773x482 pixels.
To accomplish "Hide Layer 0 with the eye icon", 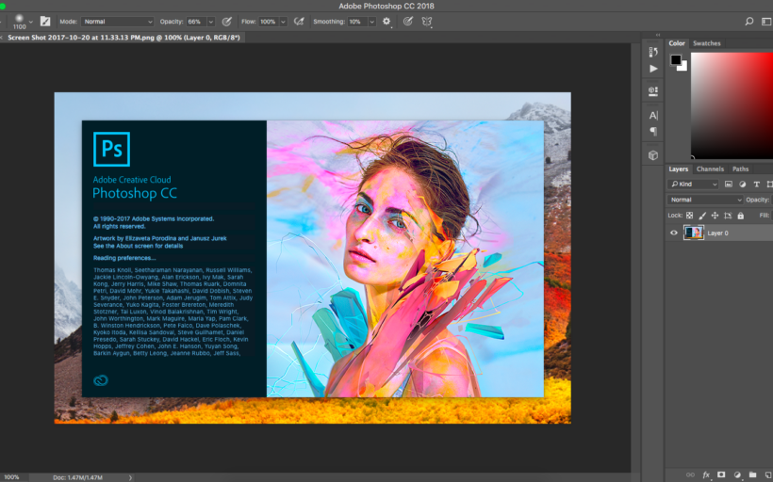I will [673, 233].
